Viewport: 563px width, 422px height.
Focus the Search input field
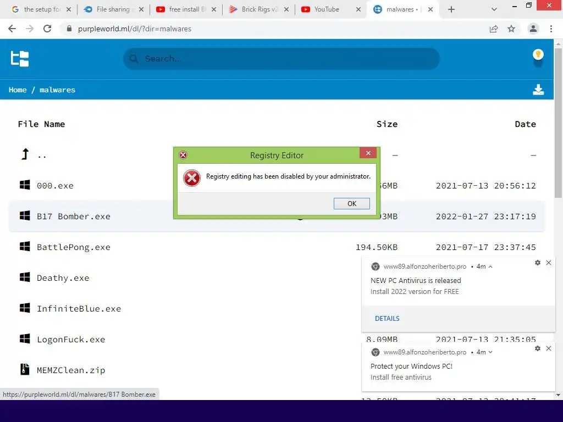pyautogui.click(x=281, y=58)
